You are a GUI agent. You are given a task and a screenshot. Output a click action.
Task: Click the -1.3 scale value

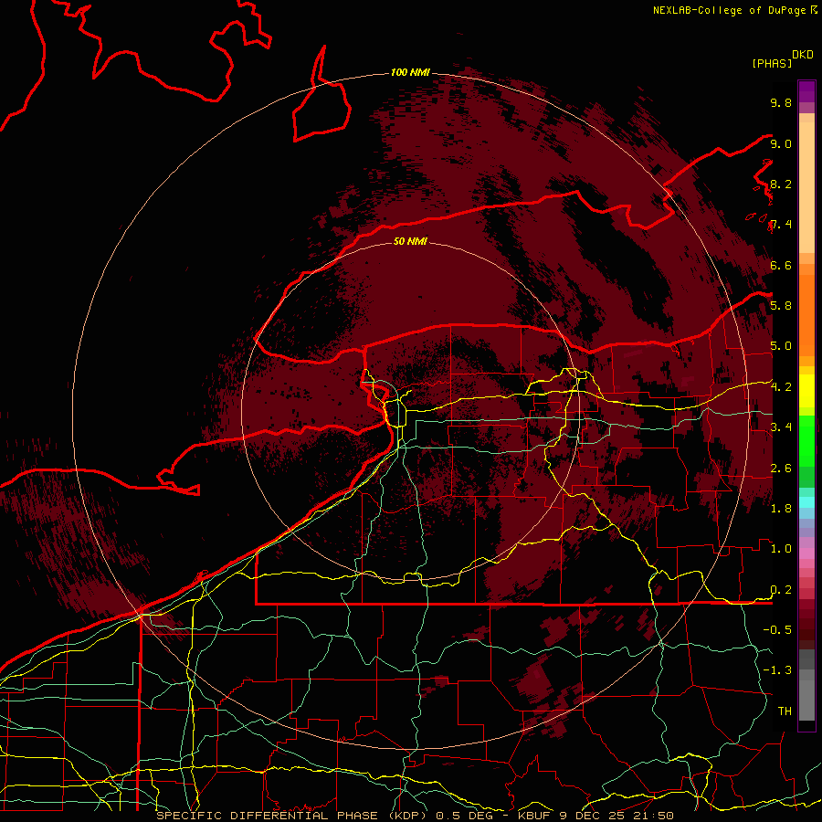pos(777,670)
